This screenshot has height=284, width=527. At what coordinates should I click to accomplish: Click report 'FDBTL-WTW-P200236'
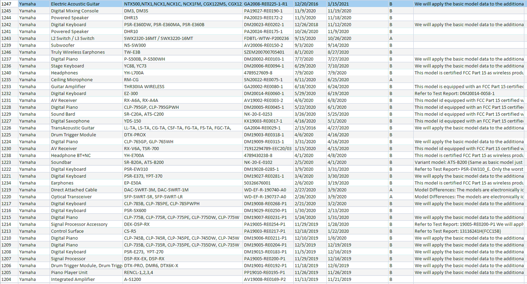[268, 38]
